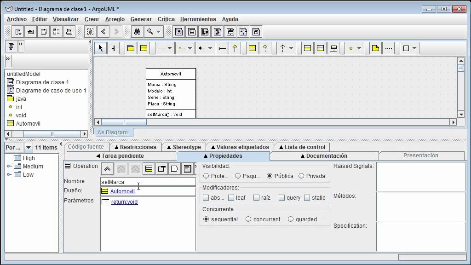Expand the Medium priority folder

(9, 166)
